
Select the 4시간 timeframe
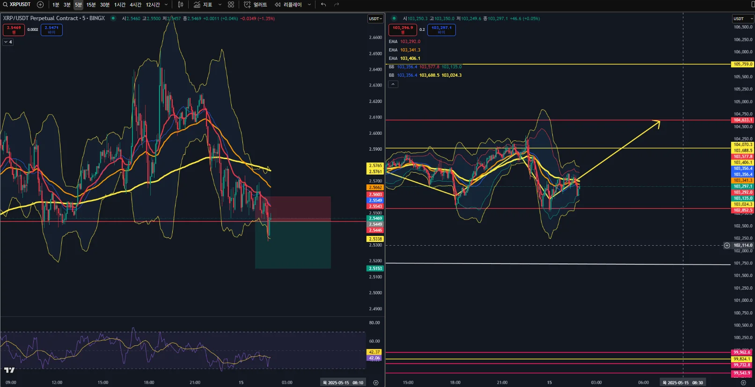[135, 5]
